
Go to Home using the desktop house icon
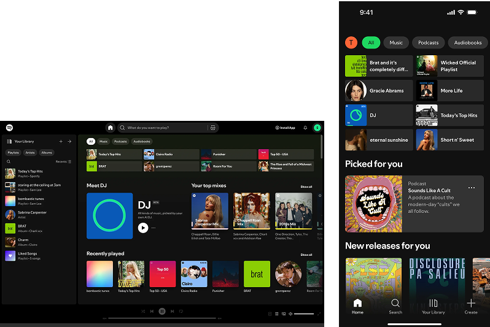point(111,128)
